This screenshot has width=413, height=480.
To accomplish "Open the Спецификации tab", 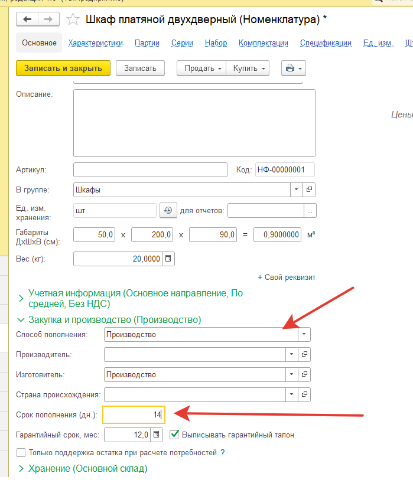I will coord(326,43).
